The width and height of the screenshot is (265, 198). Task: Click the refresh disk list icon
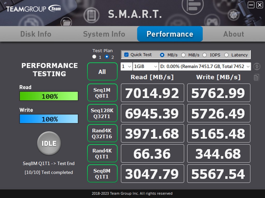[x=256, y=66]
